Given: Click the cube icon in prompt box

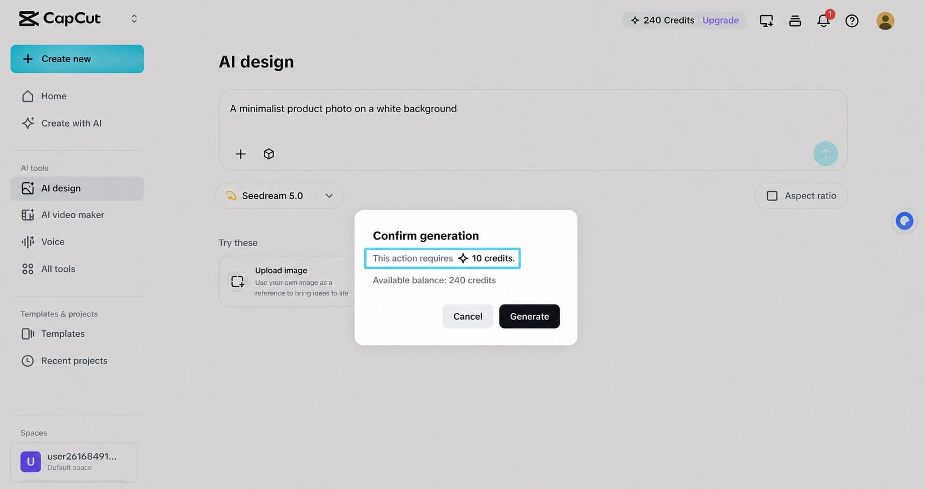Looking at the screenshot, I should (269, 154).
